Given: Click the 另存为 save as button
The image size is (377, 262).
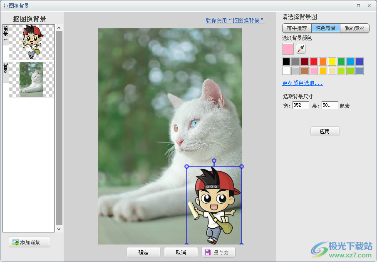Looking at the screenshot, I should click(x=218, y=252).
